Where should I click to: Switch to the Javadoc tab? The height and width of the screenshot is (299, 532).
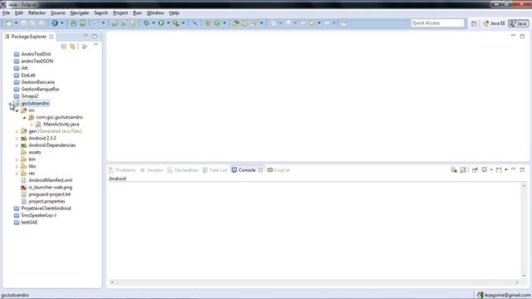[x=151, y=170]
